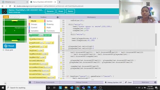Pick the keyWentUp(code) block
Image resolution: width=160 pixels, height=90 pixels.
tap(37, 57)
